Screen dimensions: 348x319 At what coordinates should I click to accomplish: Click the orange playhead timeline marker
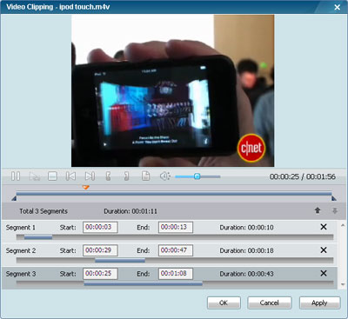(x=85, y=188)
